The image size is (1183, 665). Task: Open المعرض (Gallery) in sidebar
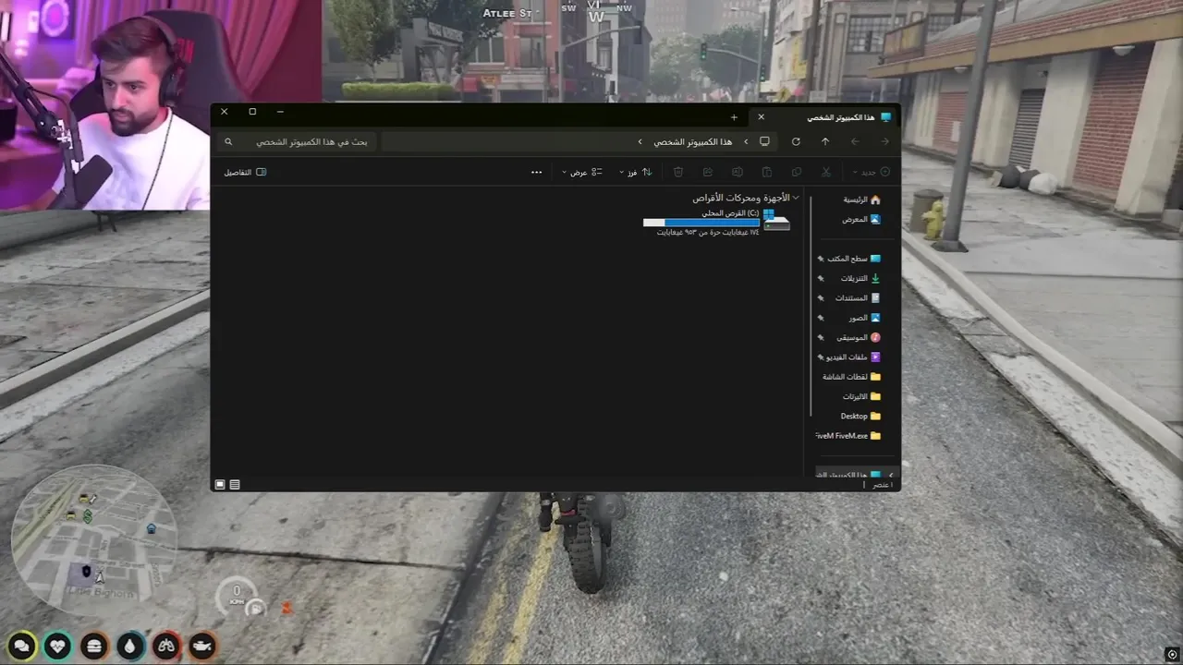[861, 219]
